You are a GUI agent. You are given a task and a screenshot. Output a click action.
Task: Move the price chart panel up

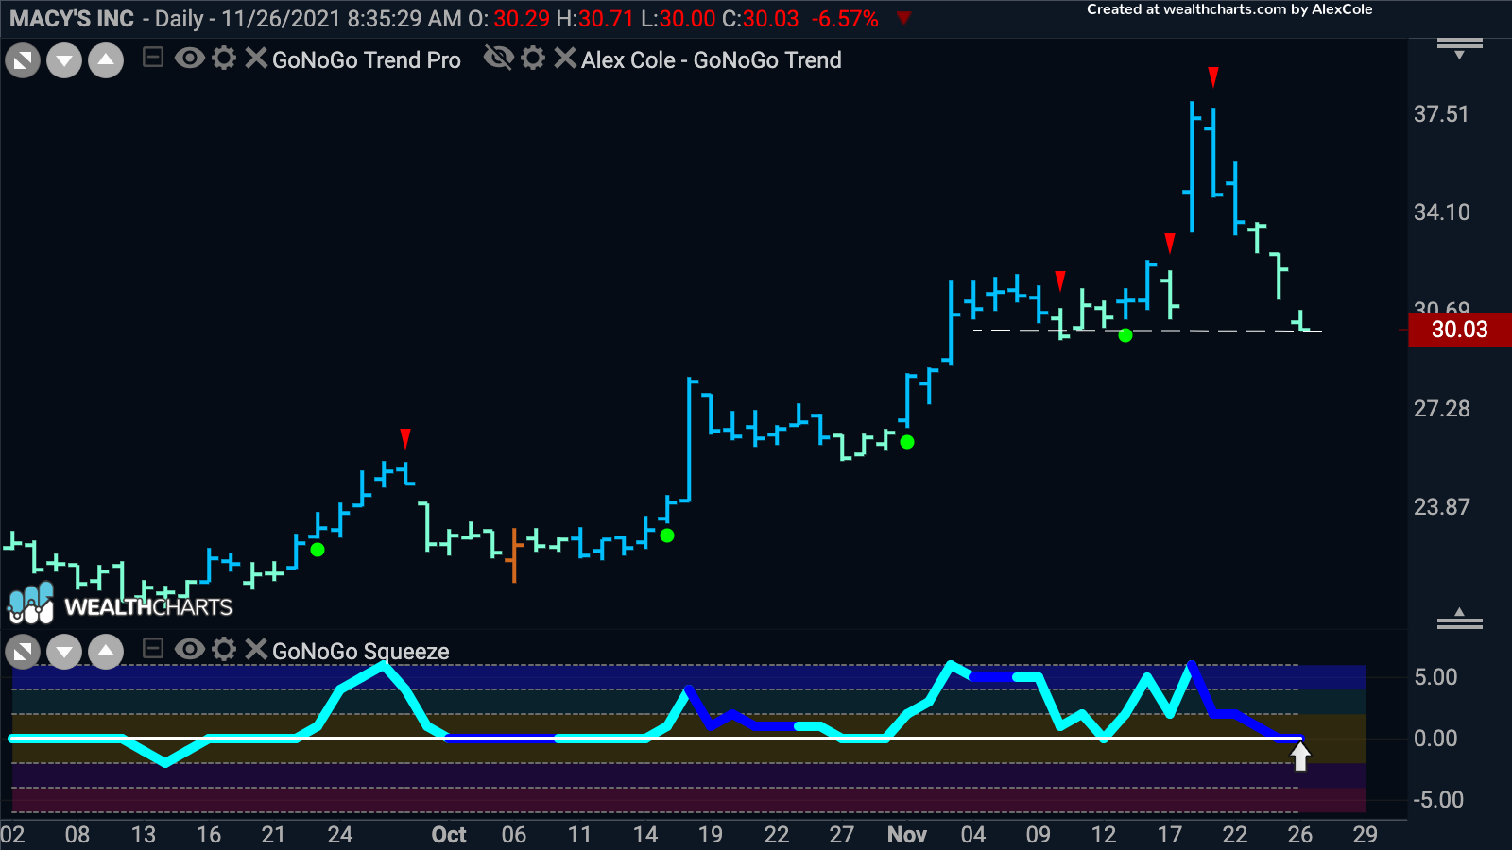pos(106,61)
